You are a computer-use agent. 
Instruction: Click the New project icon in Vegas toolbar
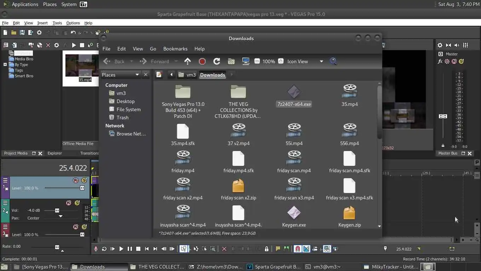tap(5, 32)
